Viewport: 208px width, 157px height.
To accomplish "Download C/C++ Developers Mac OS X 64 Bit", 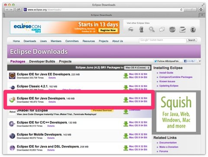I will pyautogui.click(x=138, y=125).
